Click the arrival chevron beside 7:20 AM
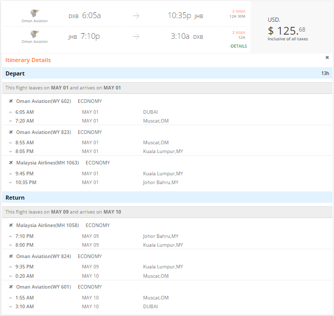The width and height of the screenshot is (334, 316). (10, 121)
